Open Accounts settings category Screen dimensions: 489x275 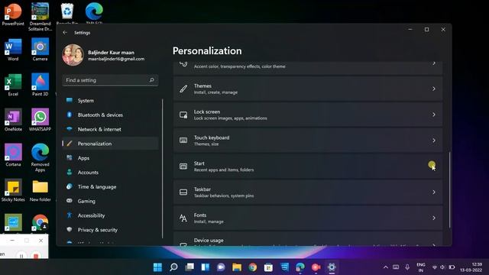[110, 172]
